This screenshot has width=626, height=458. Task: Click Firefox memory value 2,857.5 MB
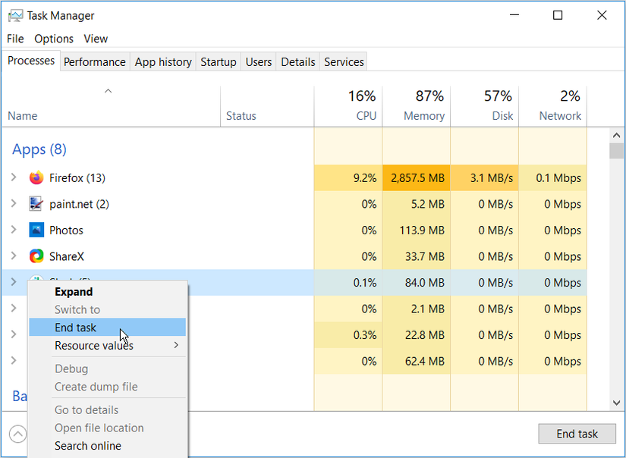tap(417, 178)
